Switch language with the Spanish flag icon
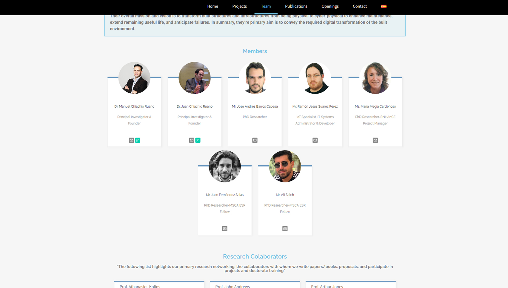508x288 pixels. pos(384,6)
